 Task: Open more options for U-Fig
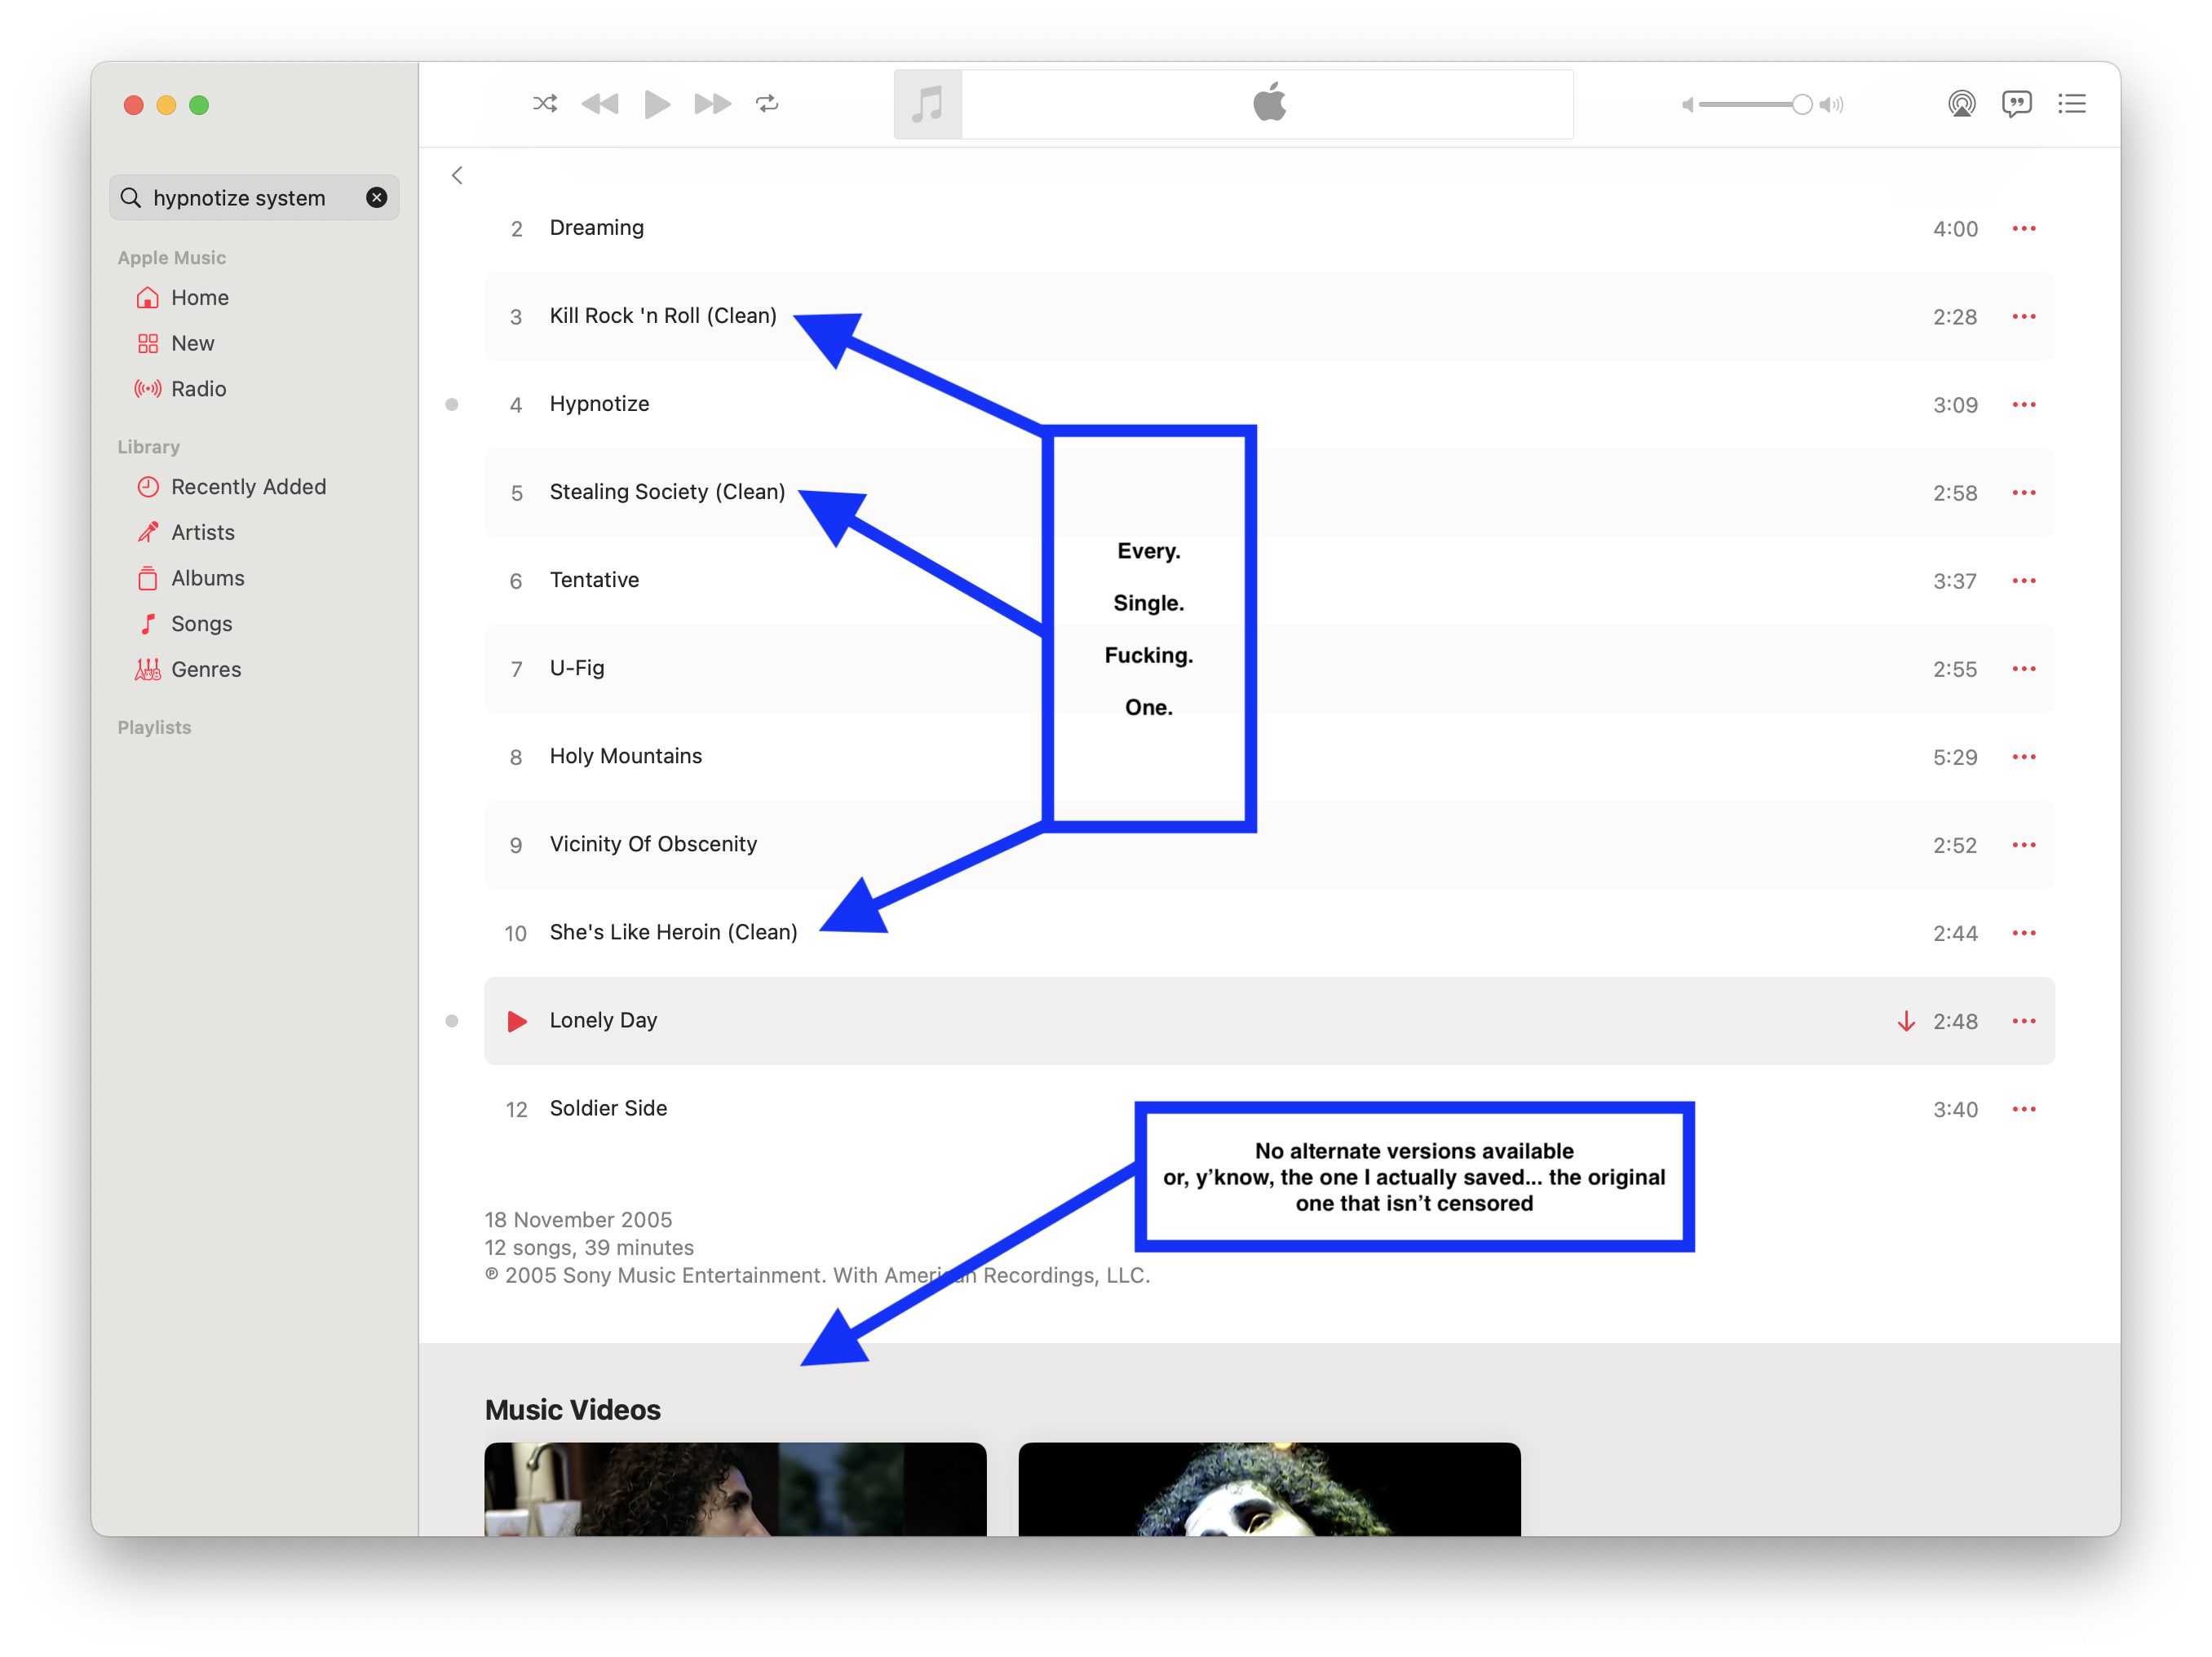tap(2024, 669)
